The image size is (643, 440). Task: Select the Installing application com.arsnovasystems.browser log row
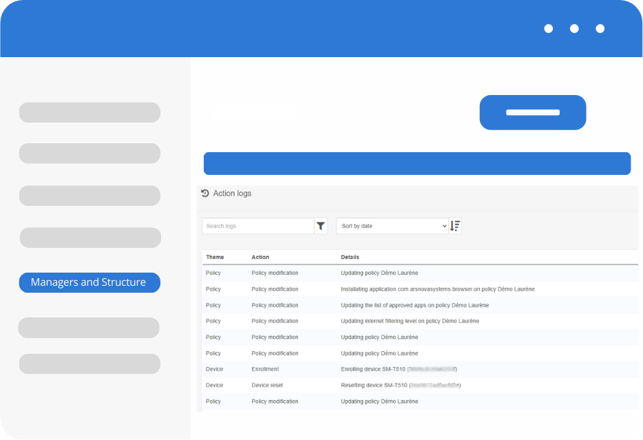click(438, 289)
